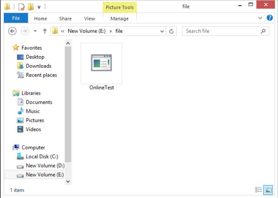Open the recent locations dropdown arrow
This screenshot has height=198, width=278.
(x=35, y=31)
